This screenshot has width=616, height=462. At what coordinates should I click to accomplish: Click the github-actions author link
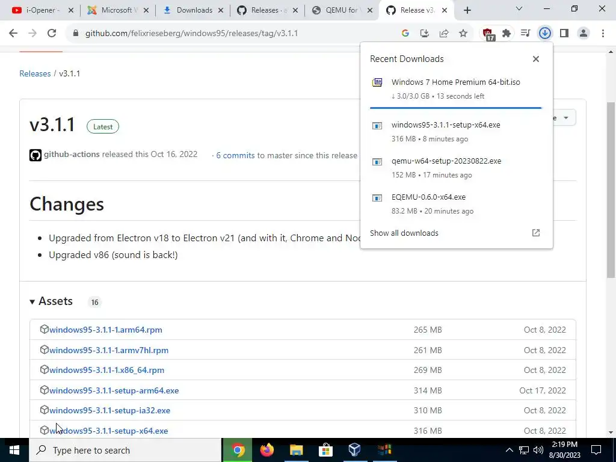coord(72,155)
